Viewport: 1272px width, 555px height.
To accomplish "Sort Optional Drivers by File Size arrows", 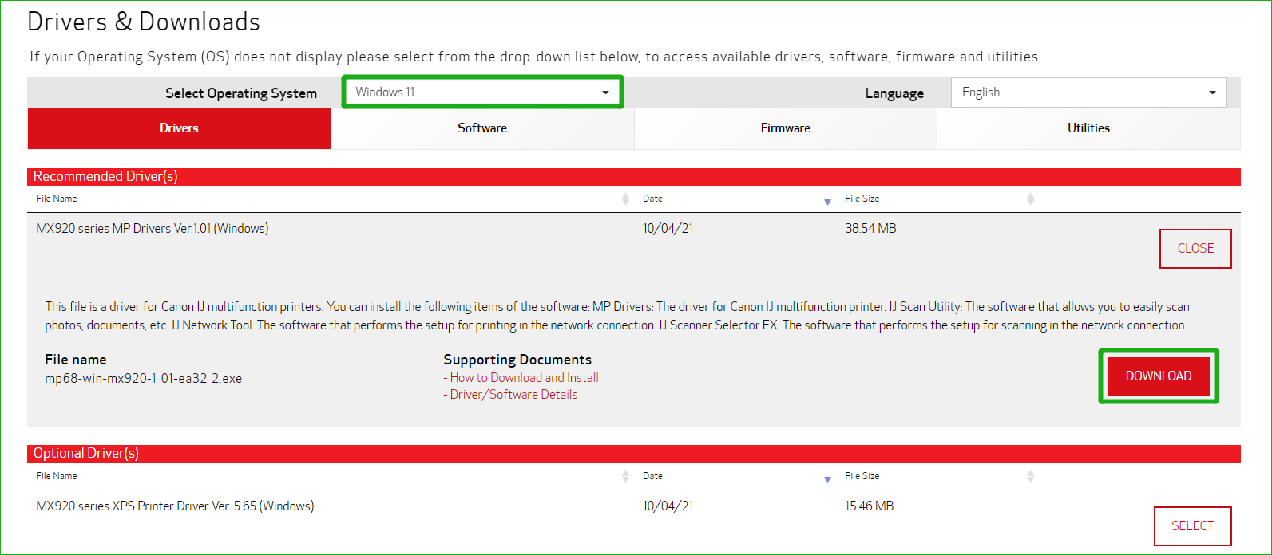I will click(1030, 476).
